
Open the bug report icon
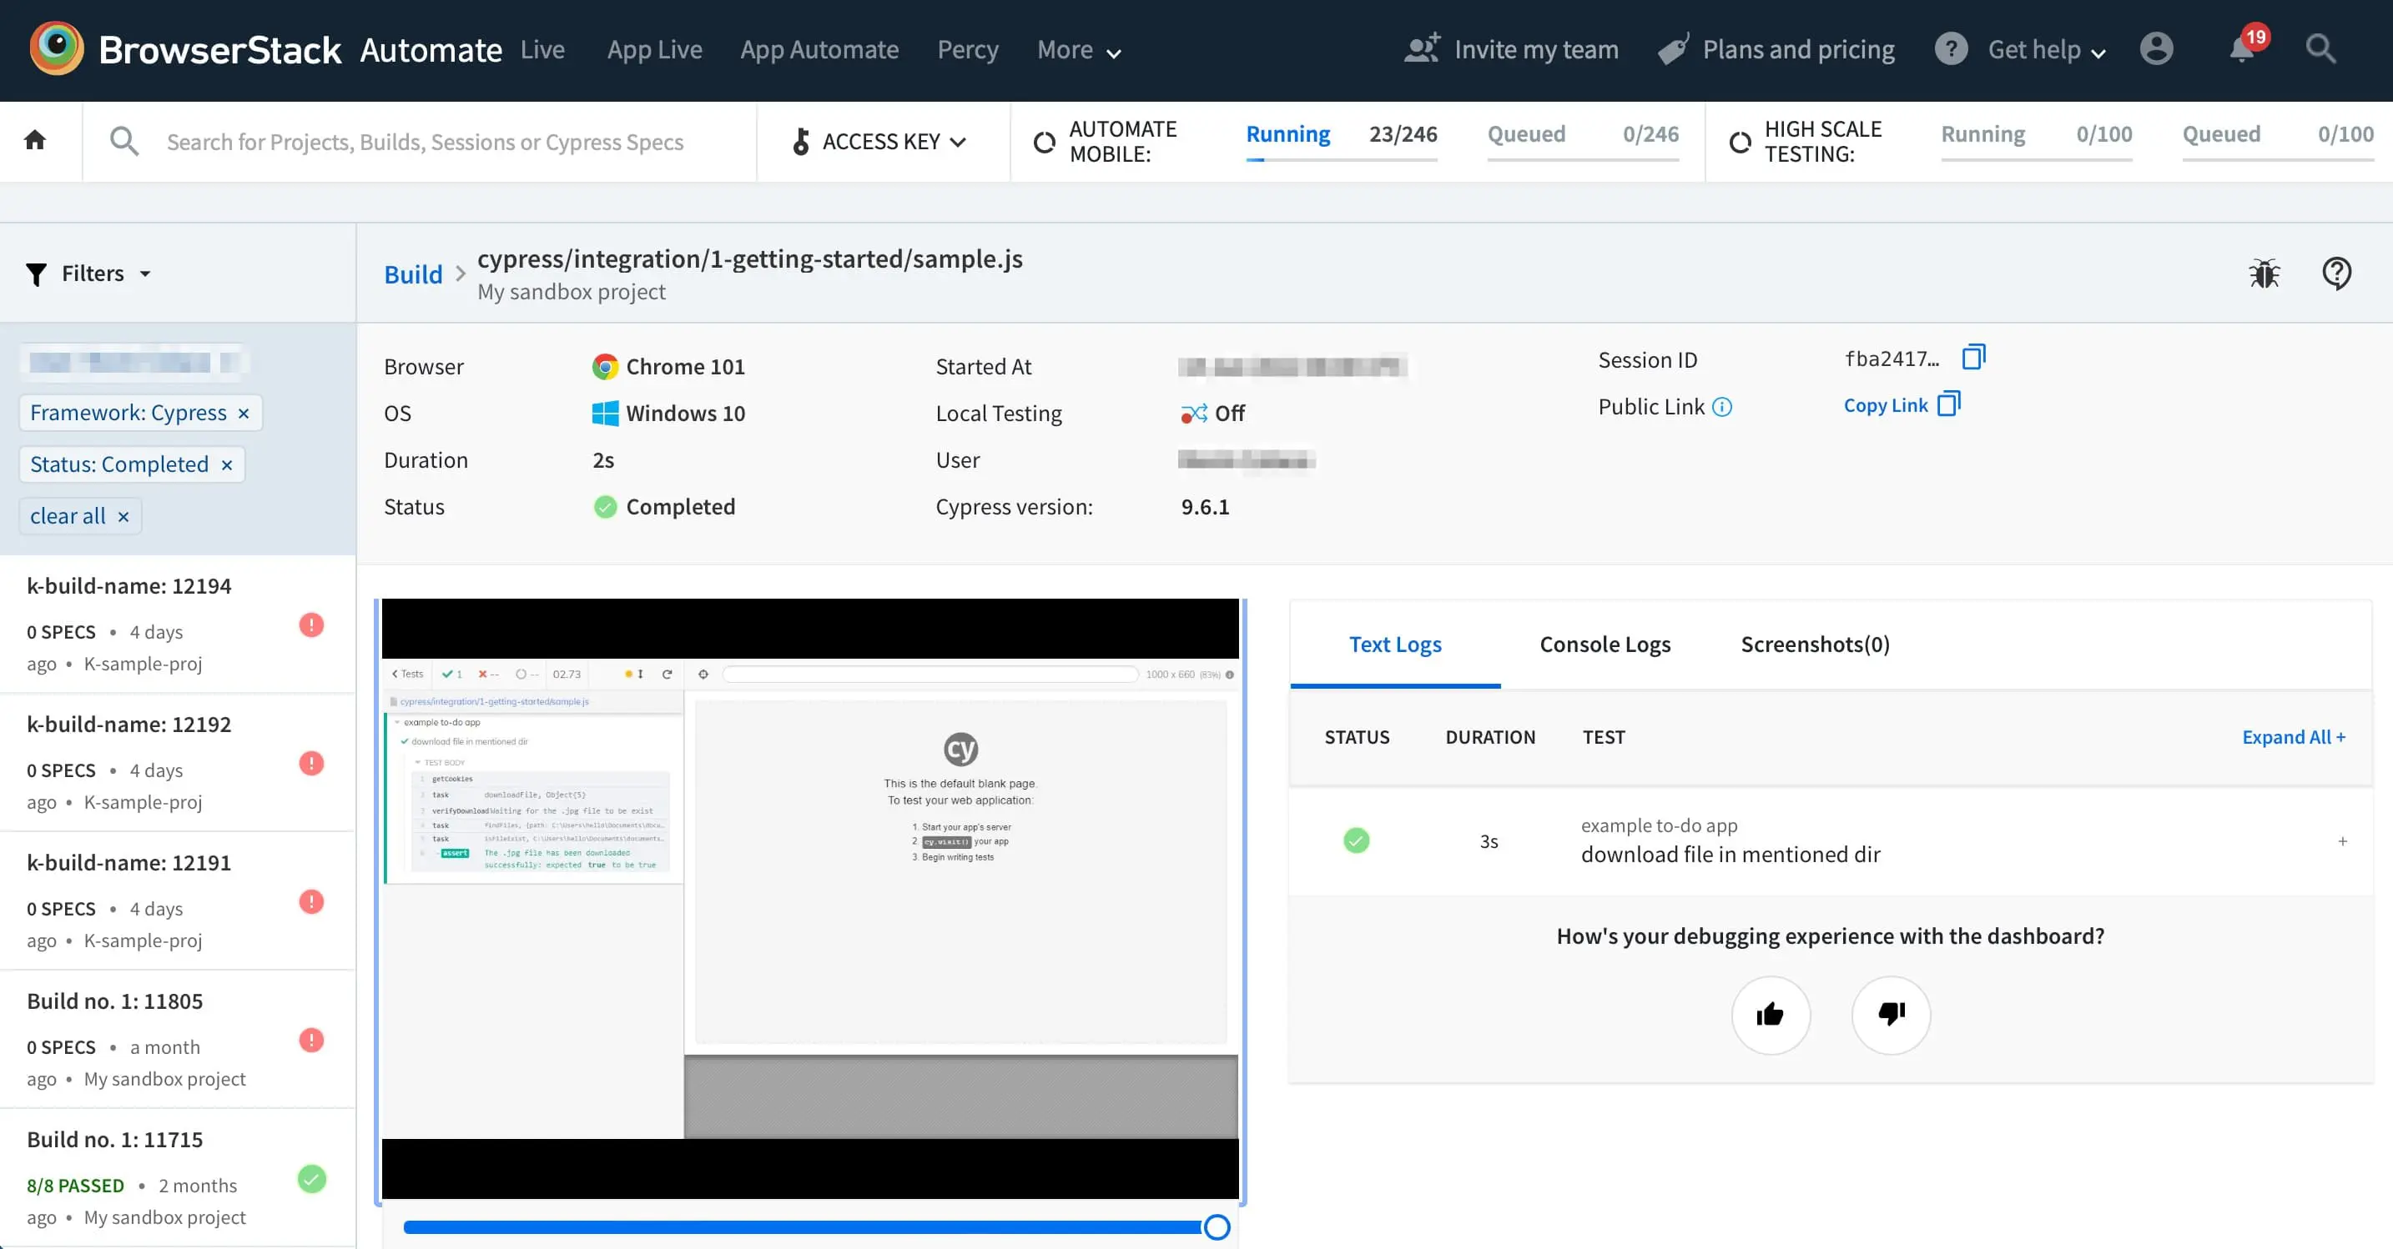2264,274
